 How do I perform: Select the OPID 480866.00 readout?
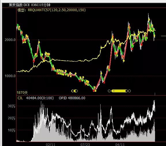[x=72, y=98]
